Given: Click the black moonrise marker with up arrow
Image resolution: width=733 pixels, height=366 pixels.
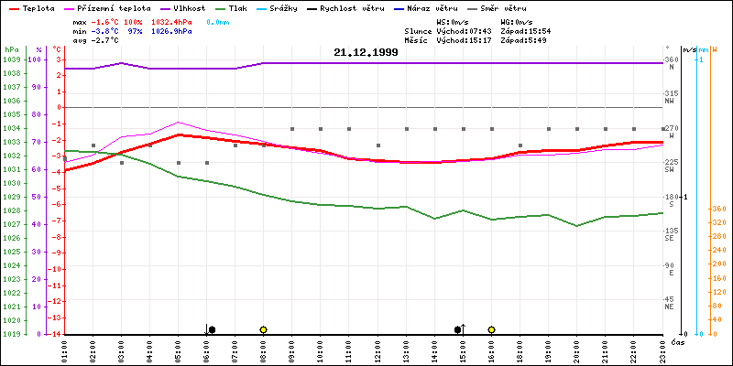Looking at the screenshot, I should [x=460, y=329].
